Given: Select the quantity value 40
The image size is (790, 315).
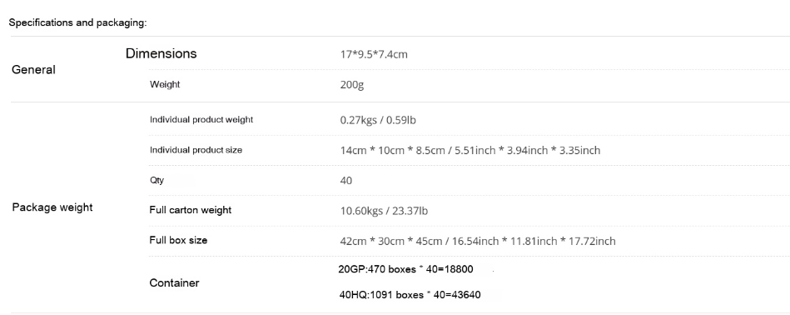Looking at the screenshot, I should (x=346, y=181).
